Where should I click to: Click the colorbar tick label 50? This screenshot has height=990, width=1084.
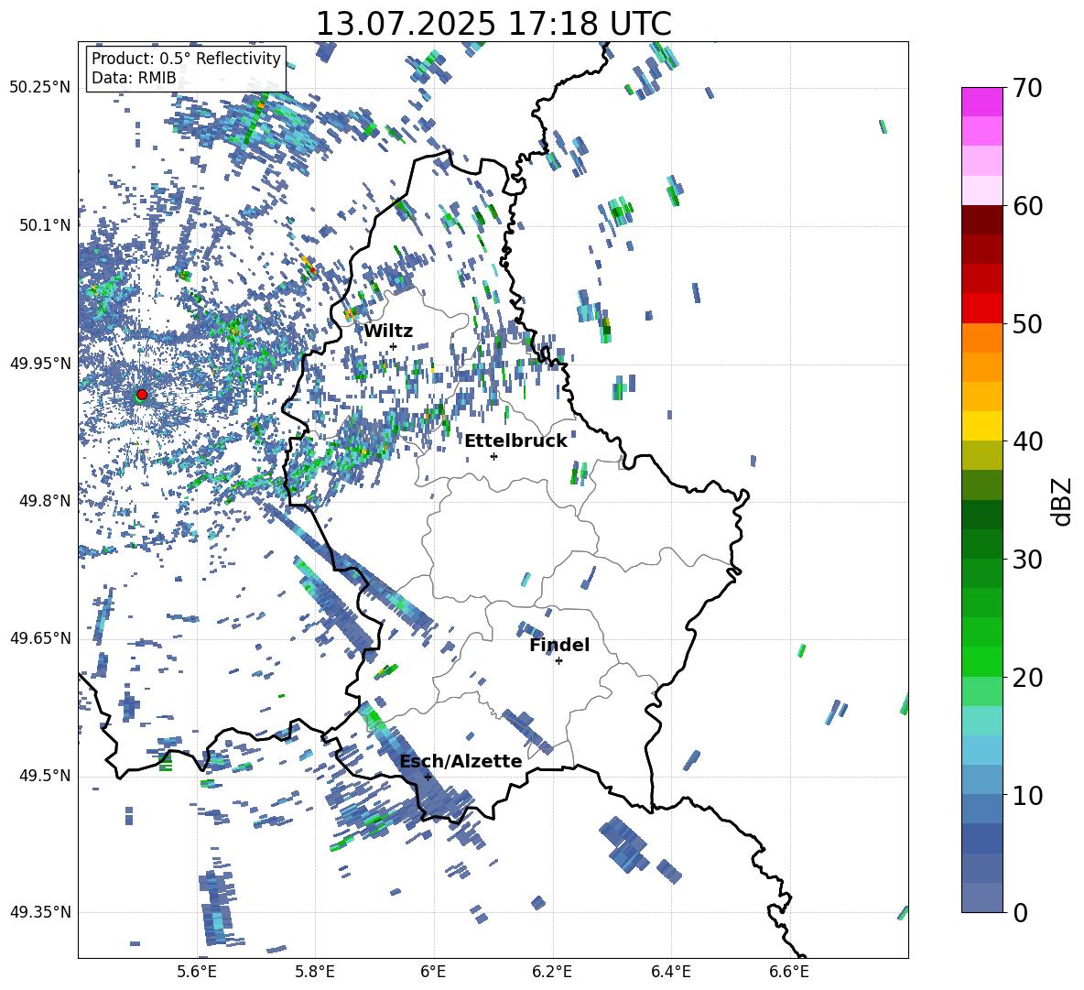coord(1027,324)
